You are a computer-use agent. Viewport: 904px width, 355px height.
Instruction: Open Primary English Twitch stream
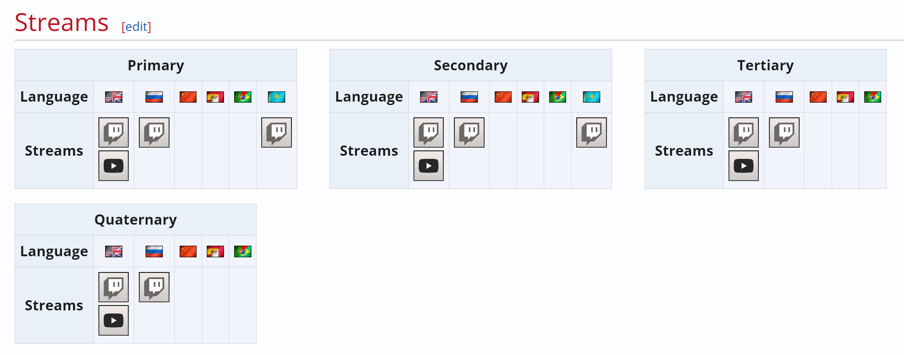[114, 133]
